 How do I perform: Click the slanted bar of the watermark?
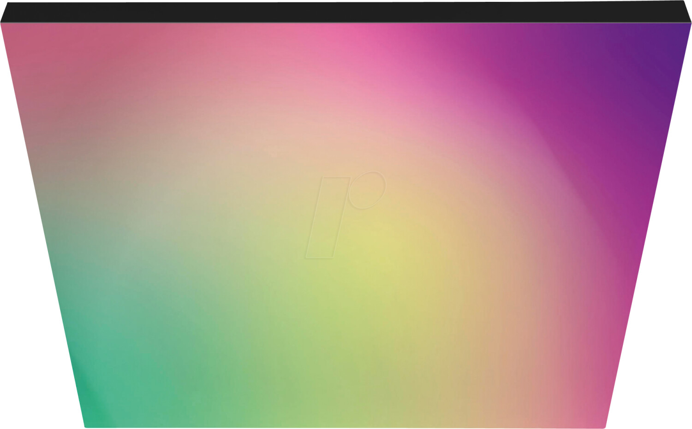(327, 217)
